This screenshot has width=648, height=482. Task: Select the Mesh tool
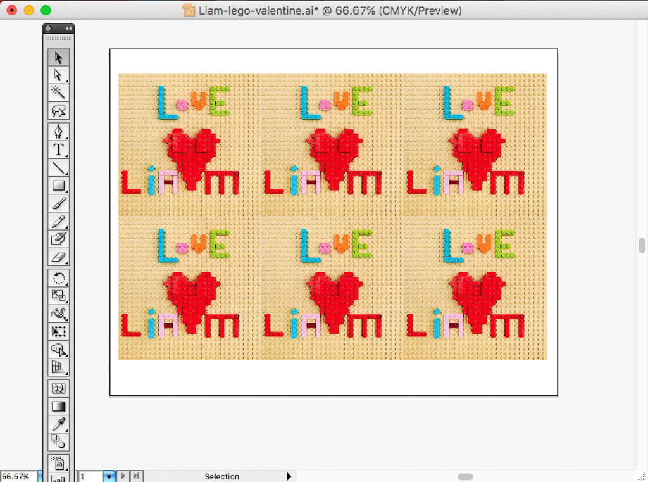[58, 388]
